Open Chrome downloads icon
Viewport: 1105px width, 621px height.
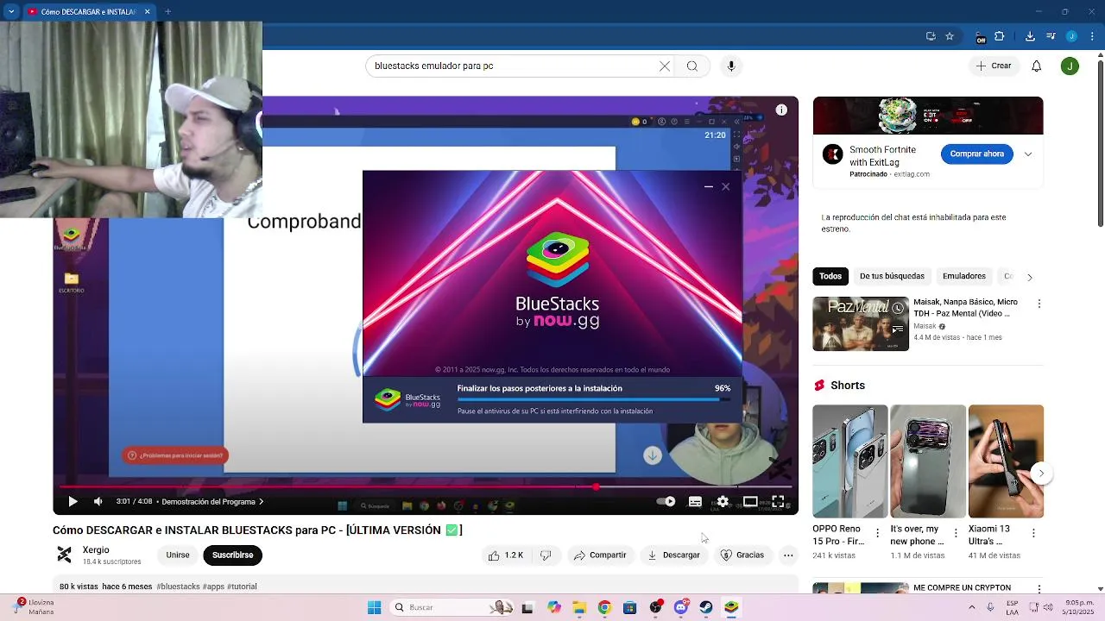point(1030,36)
